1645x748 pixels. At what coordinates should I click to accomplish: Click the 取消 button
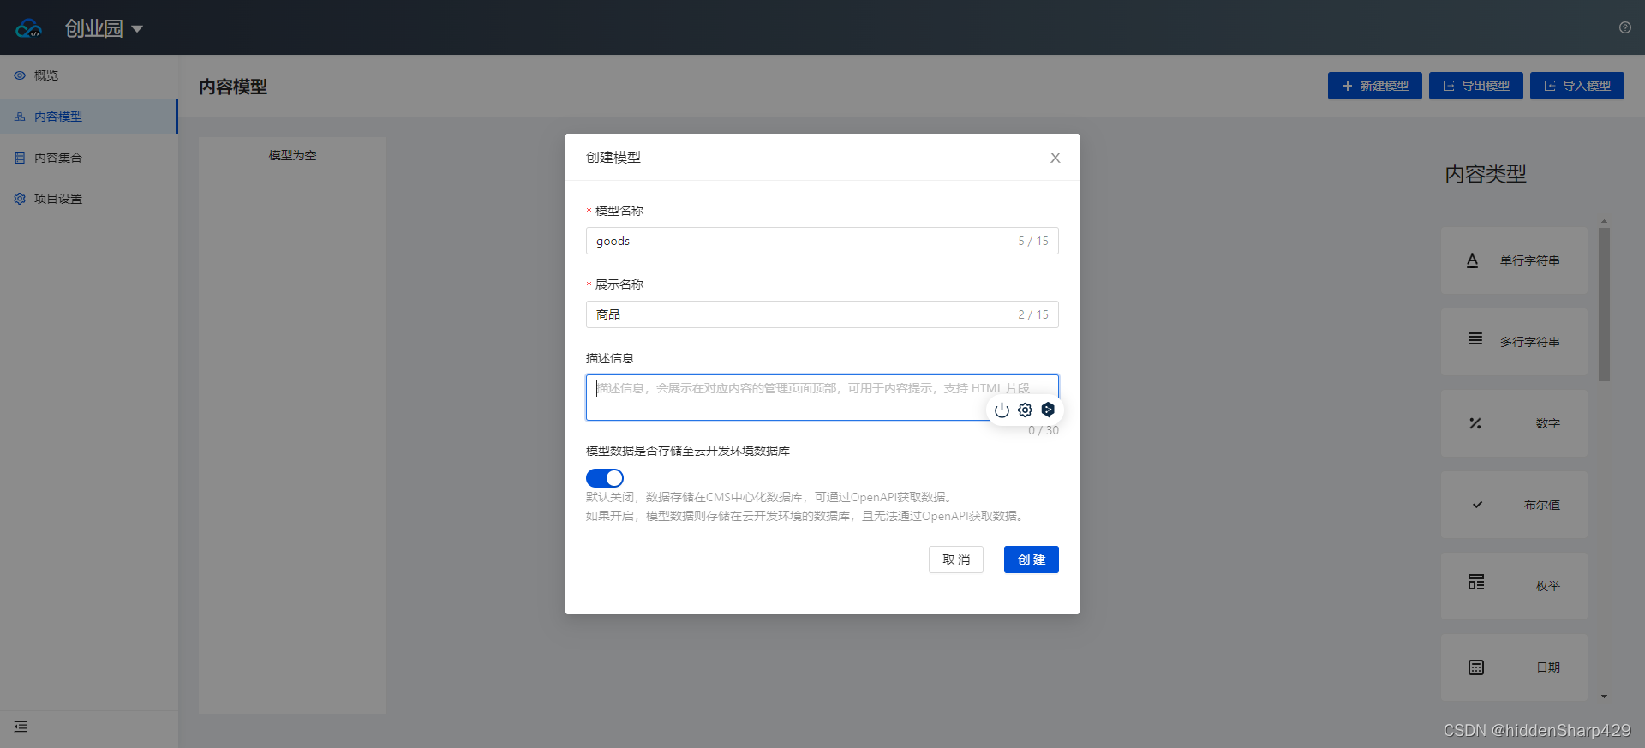point(956,560)
